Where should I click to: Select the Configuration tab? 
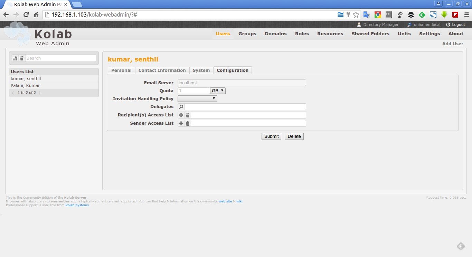point(233,70)
